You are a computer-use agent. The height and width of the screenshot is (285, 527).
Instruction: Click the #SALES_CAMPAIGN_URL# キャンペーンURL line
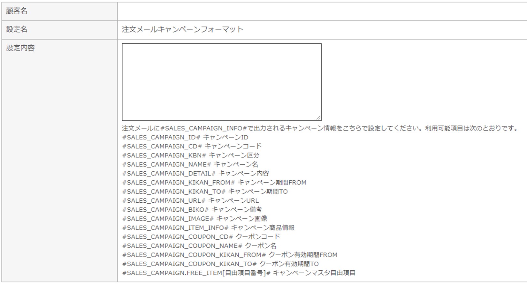[190, 200]
